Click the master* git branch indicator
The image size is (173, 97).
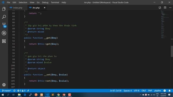click(x=6, y=91)
